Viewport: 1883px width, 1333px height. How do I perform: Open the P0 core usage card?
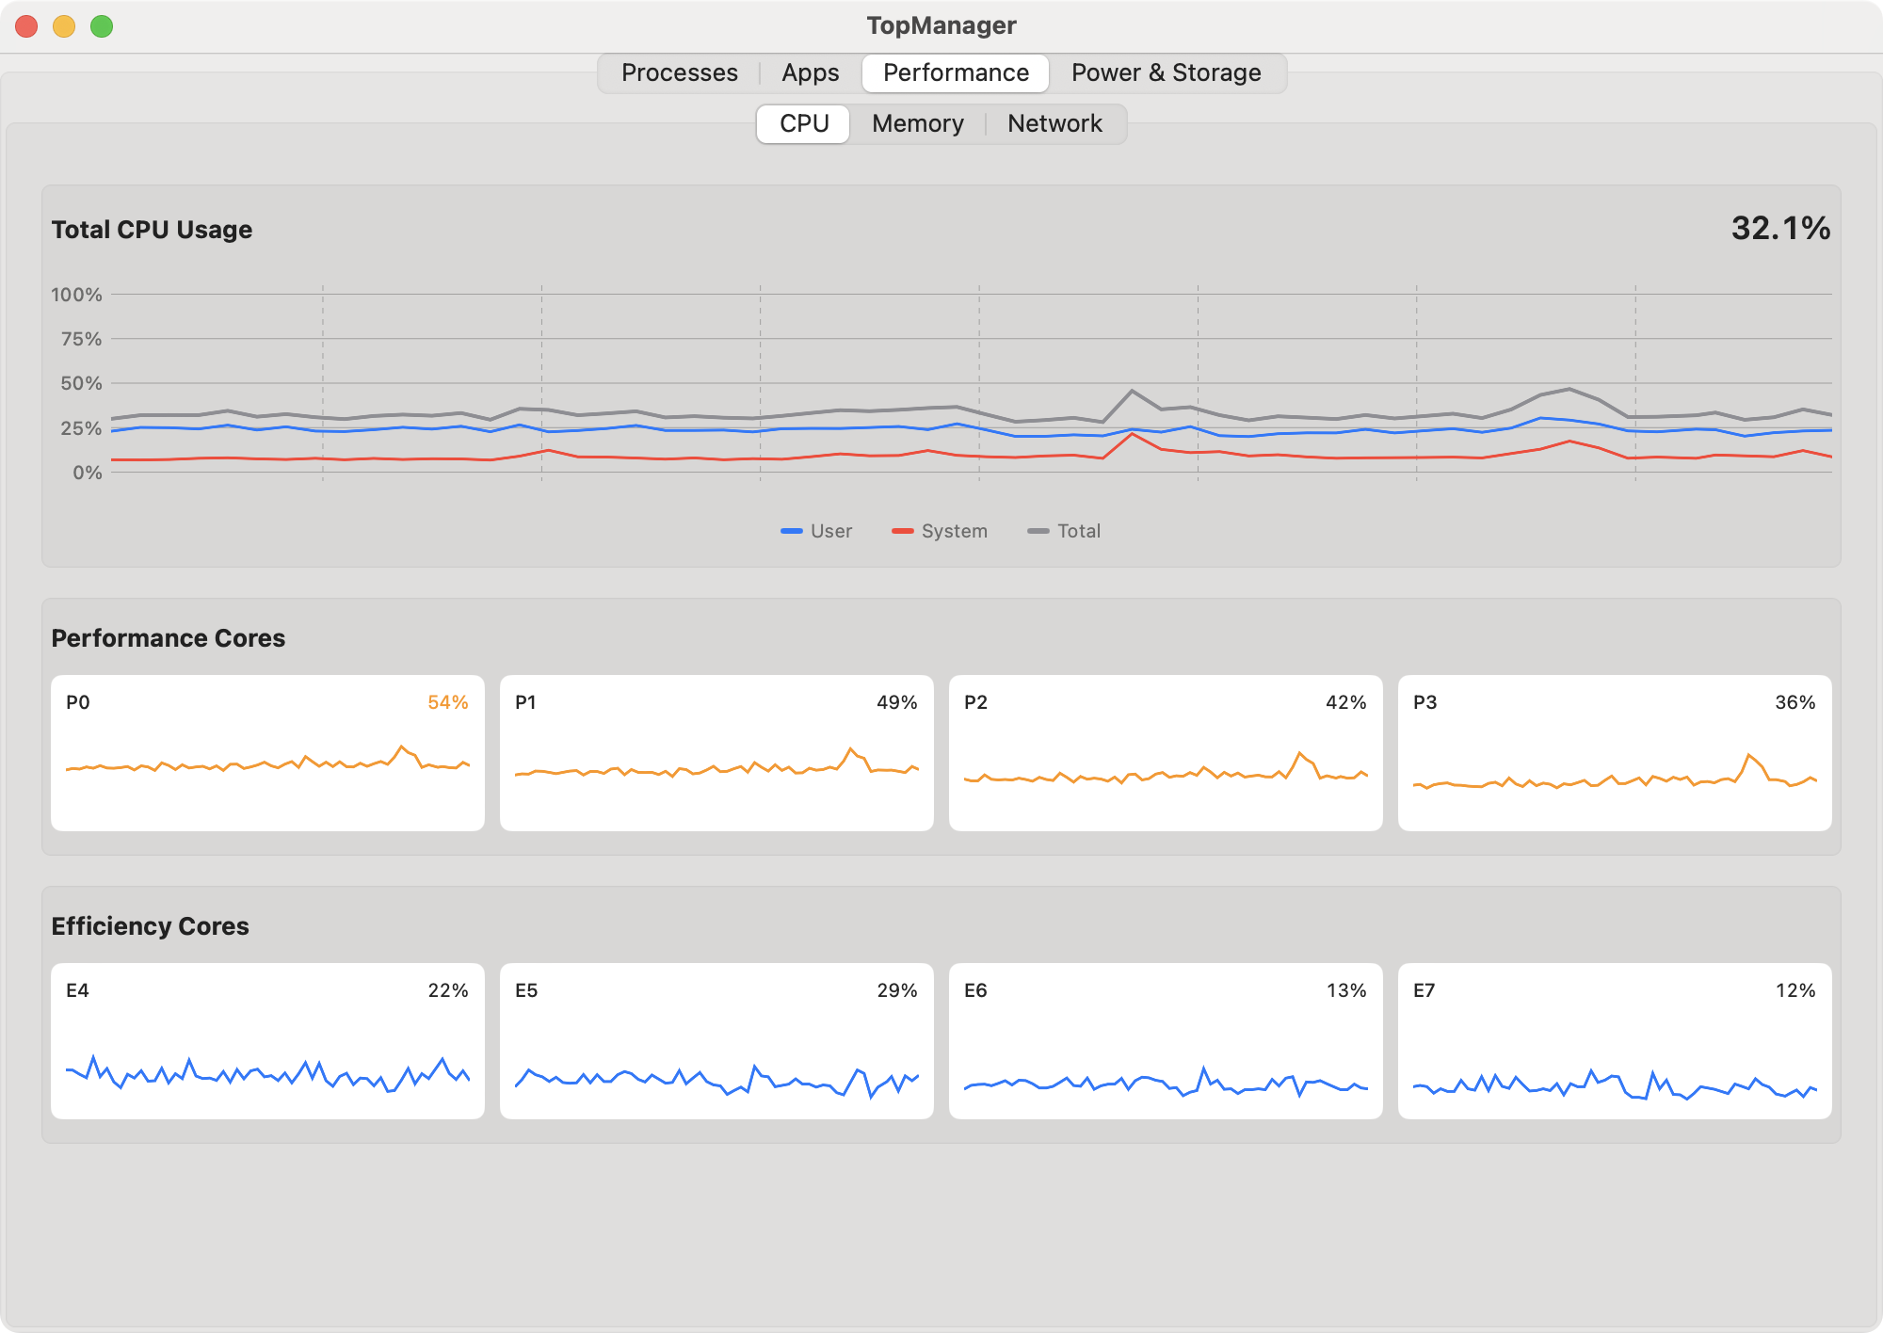click(267, 752)
